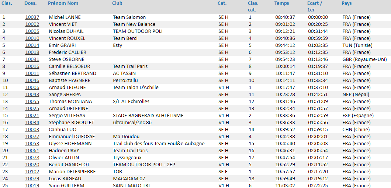Sort by the Temps column header

point(282,3)
